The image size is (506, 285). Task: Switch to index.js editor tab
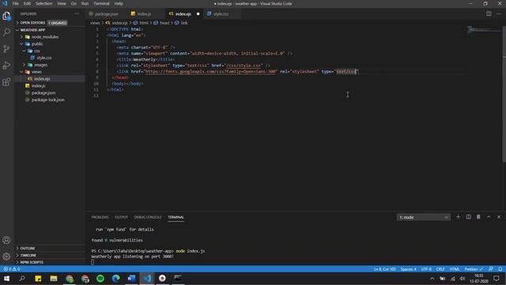click(144, 14)
